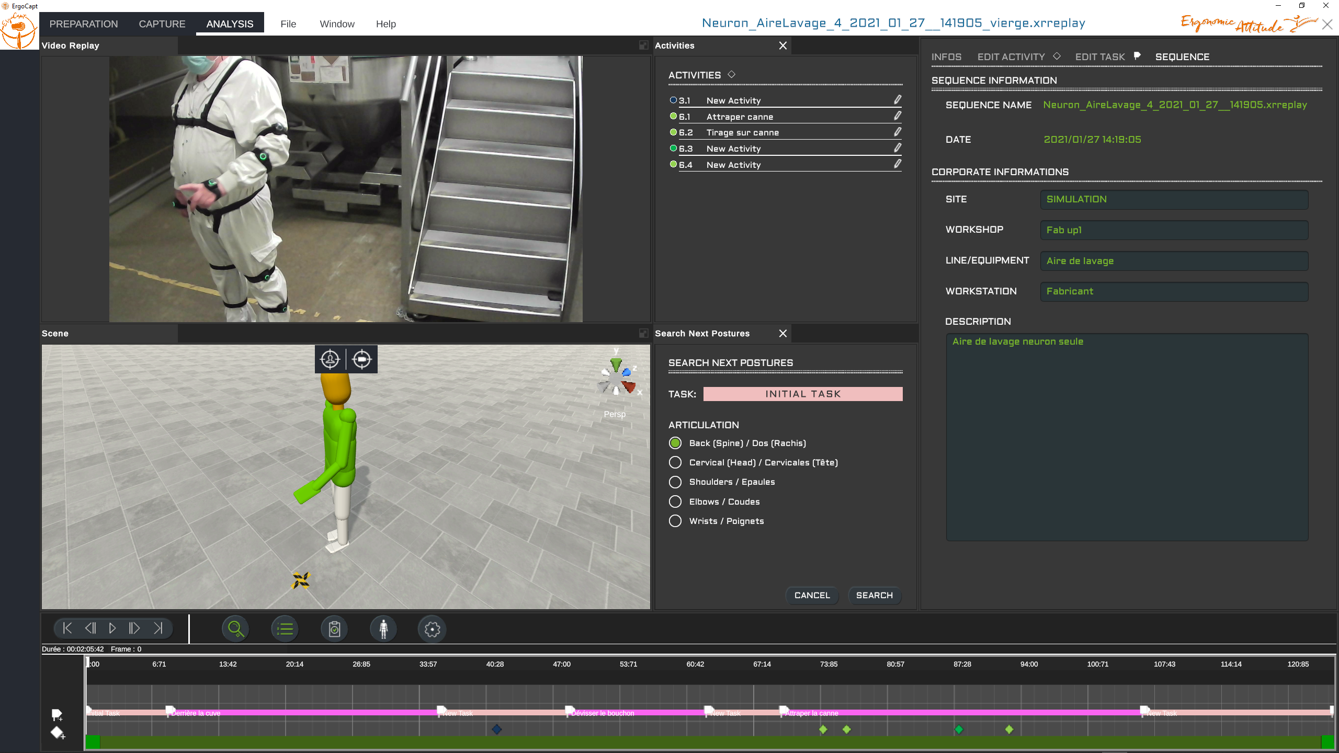Step back one frame button

click(90, 628)
